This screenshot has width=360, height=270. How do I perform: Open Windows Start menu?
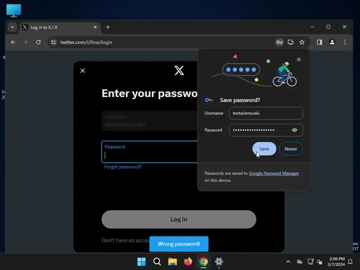point(141,262)
